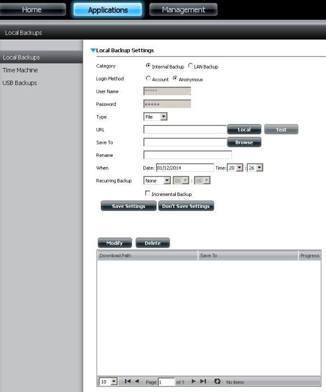
Task: Open Recurring Backup dropdown
Action: click(157, 181)
